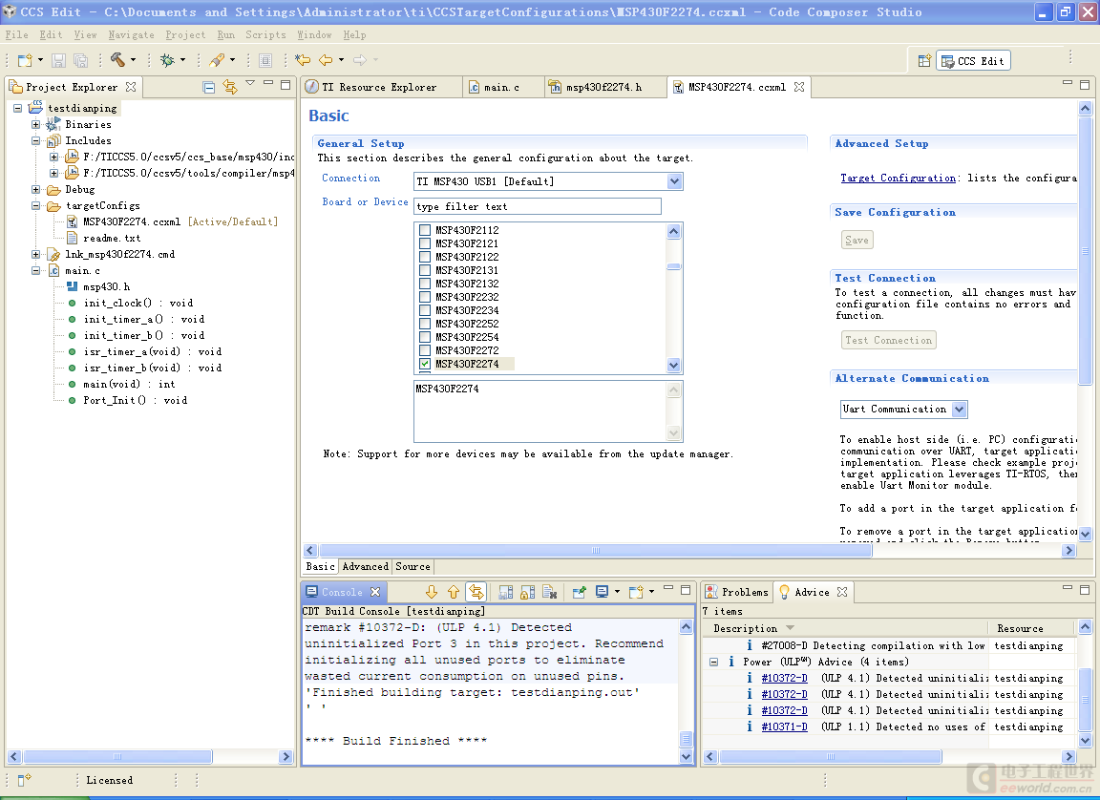1100x800 pixels.
Task: Close the Console view tab
Action: pyautogui.click(x=375, y=593)
